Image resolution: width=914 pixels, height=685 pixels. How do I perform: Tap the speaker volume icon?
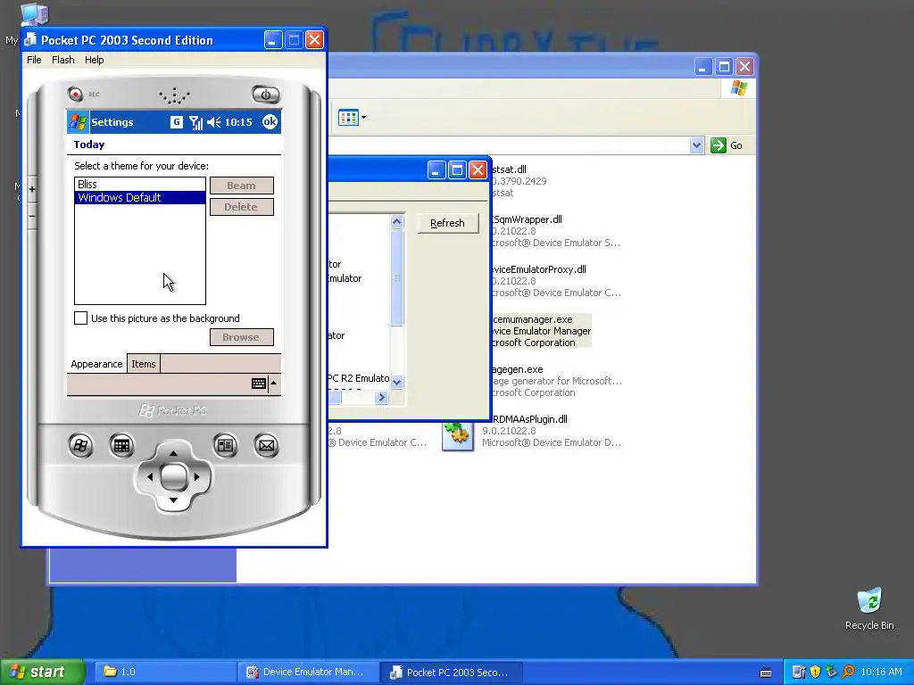pos(214,122)
